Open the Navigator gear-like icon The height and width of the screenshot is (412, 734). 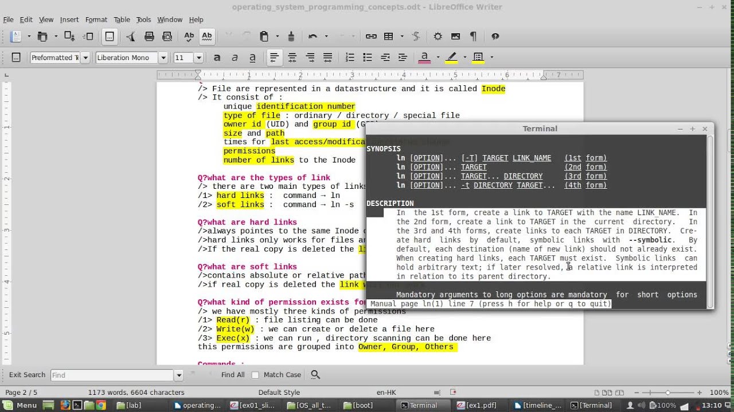(x=438, y=37)
